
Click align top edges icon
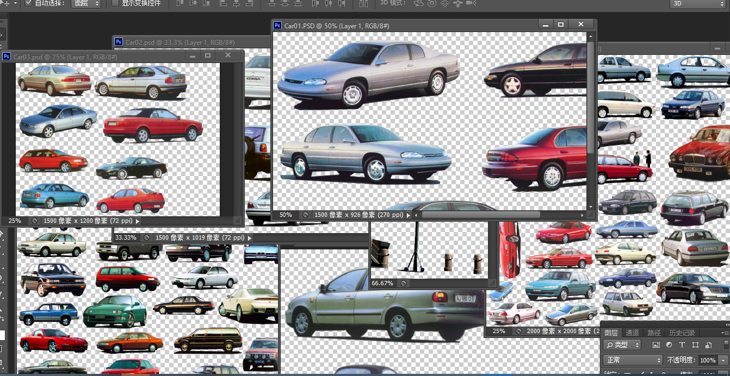click(x=180, y=3)
